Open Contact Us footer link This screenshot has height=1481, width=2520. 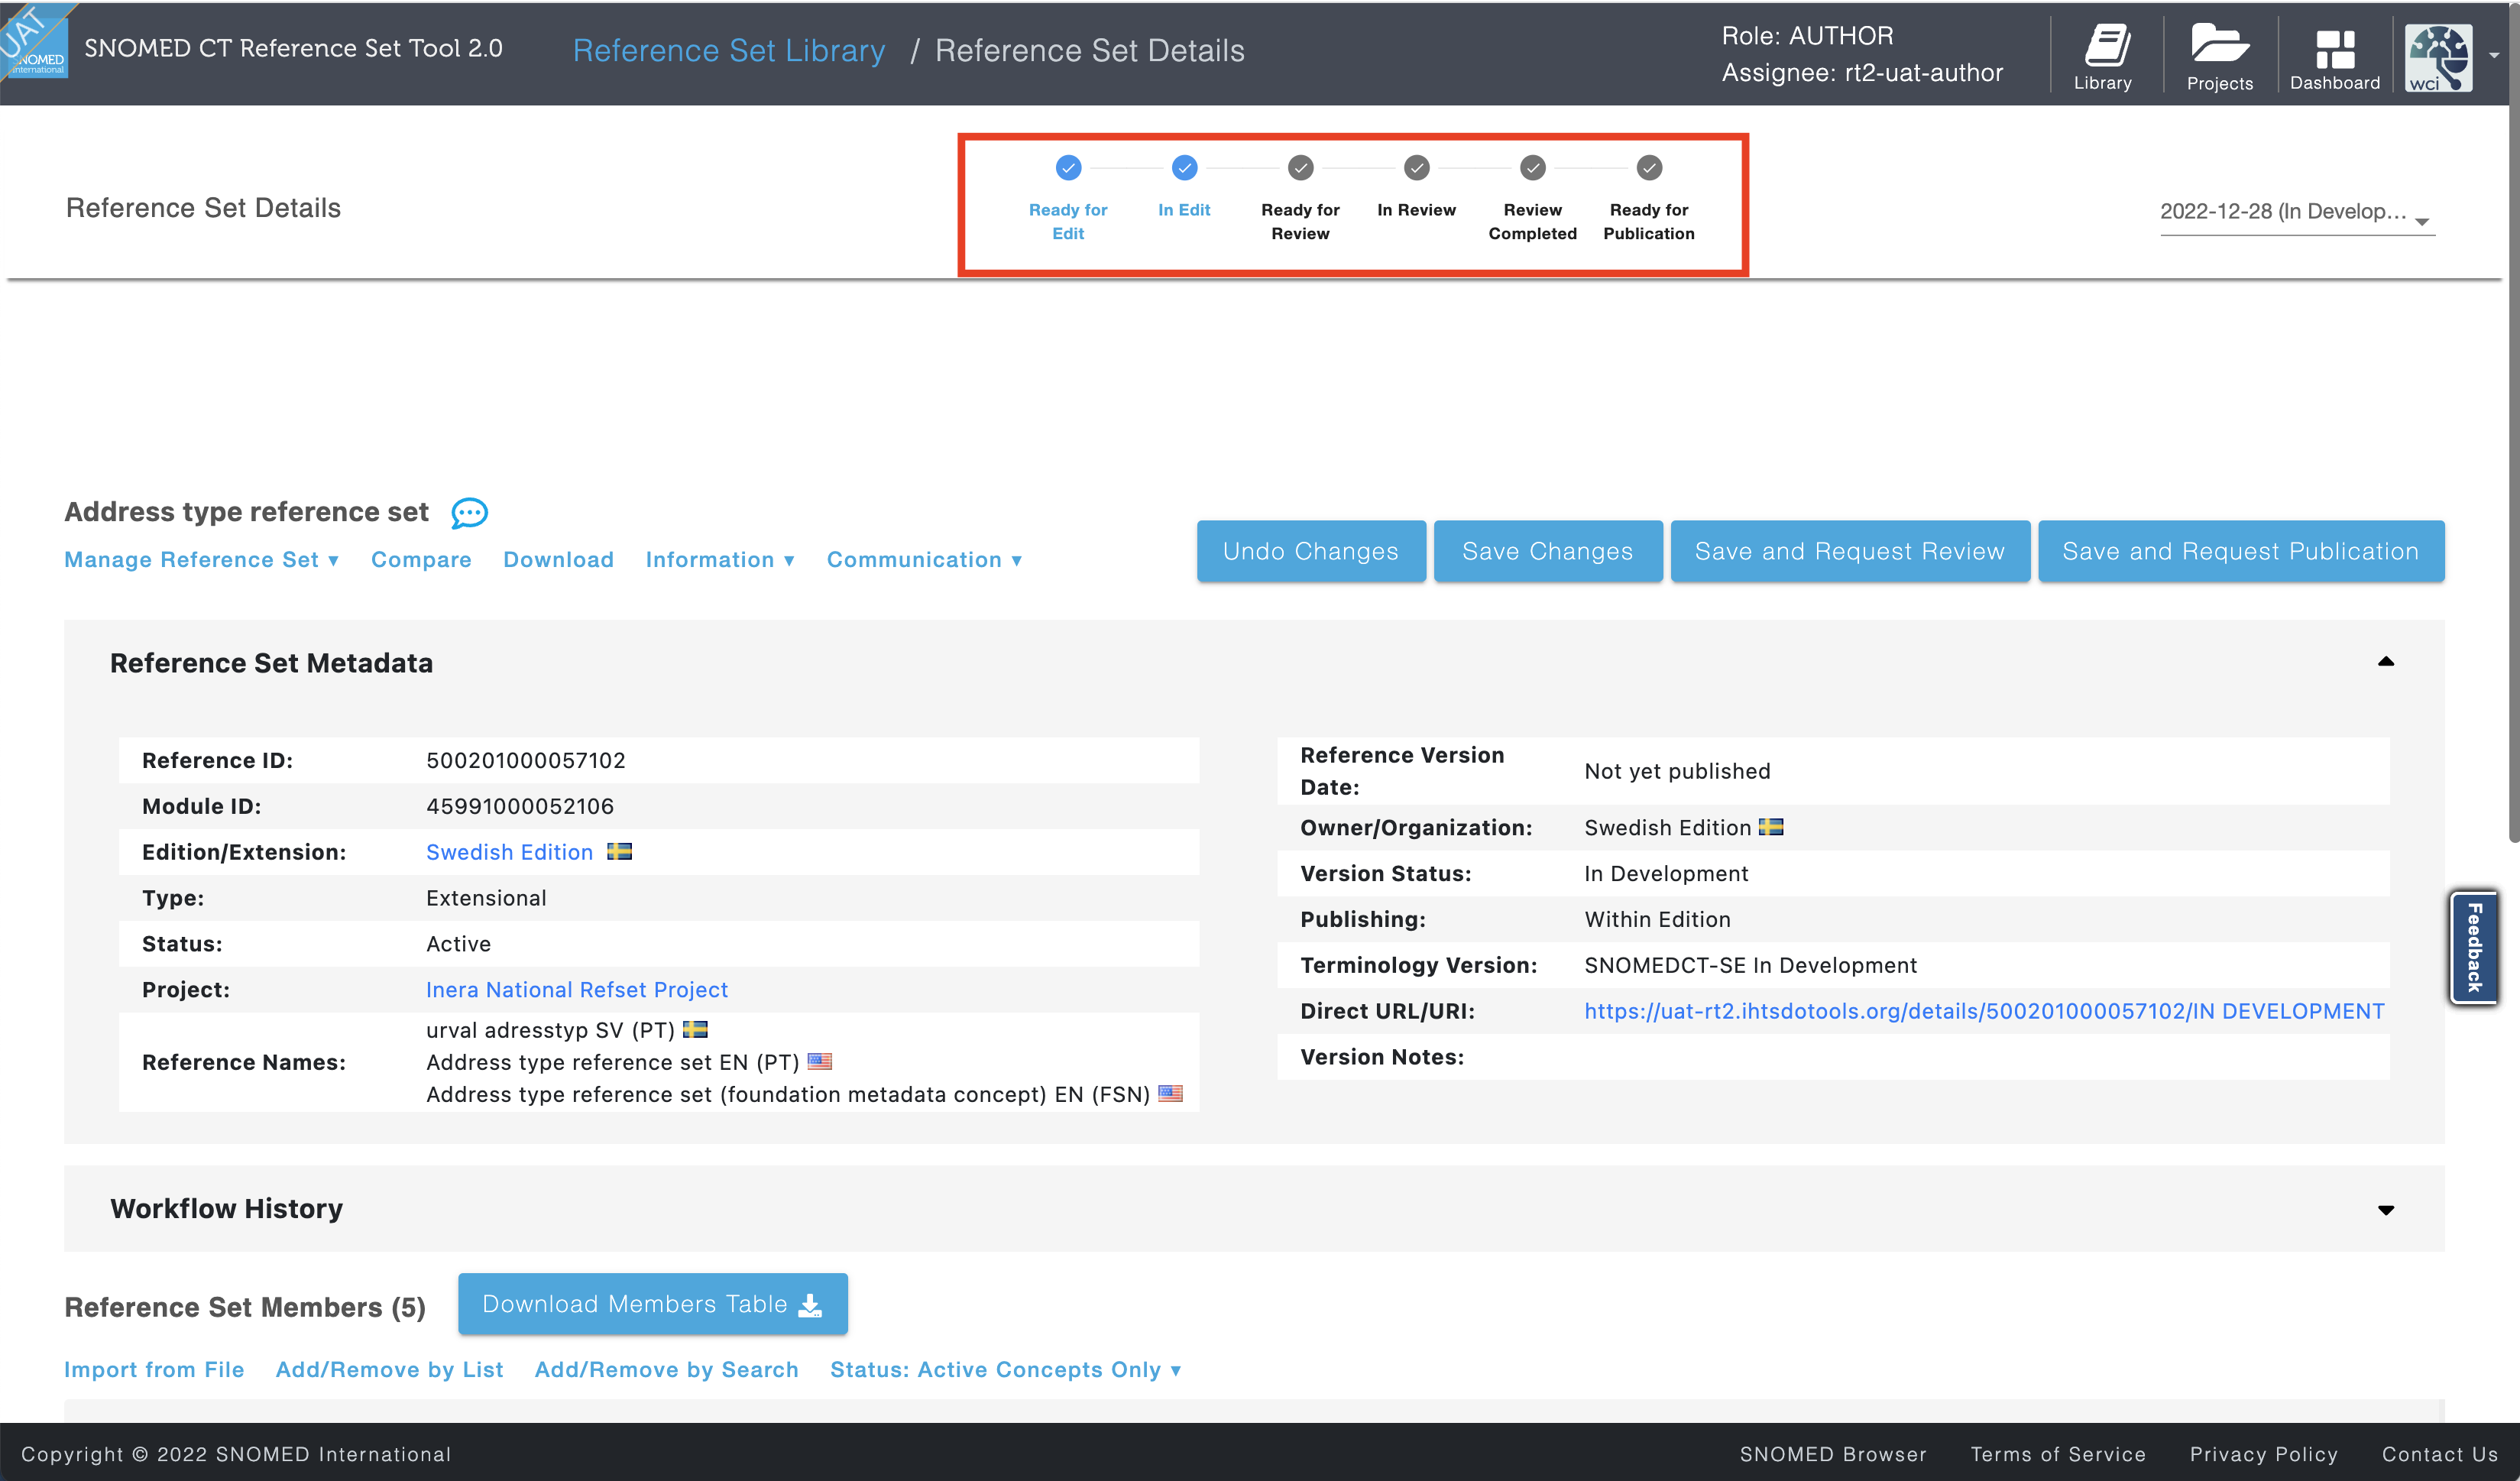pyautogui.click(x=2439, y=1454)
